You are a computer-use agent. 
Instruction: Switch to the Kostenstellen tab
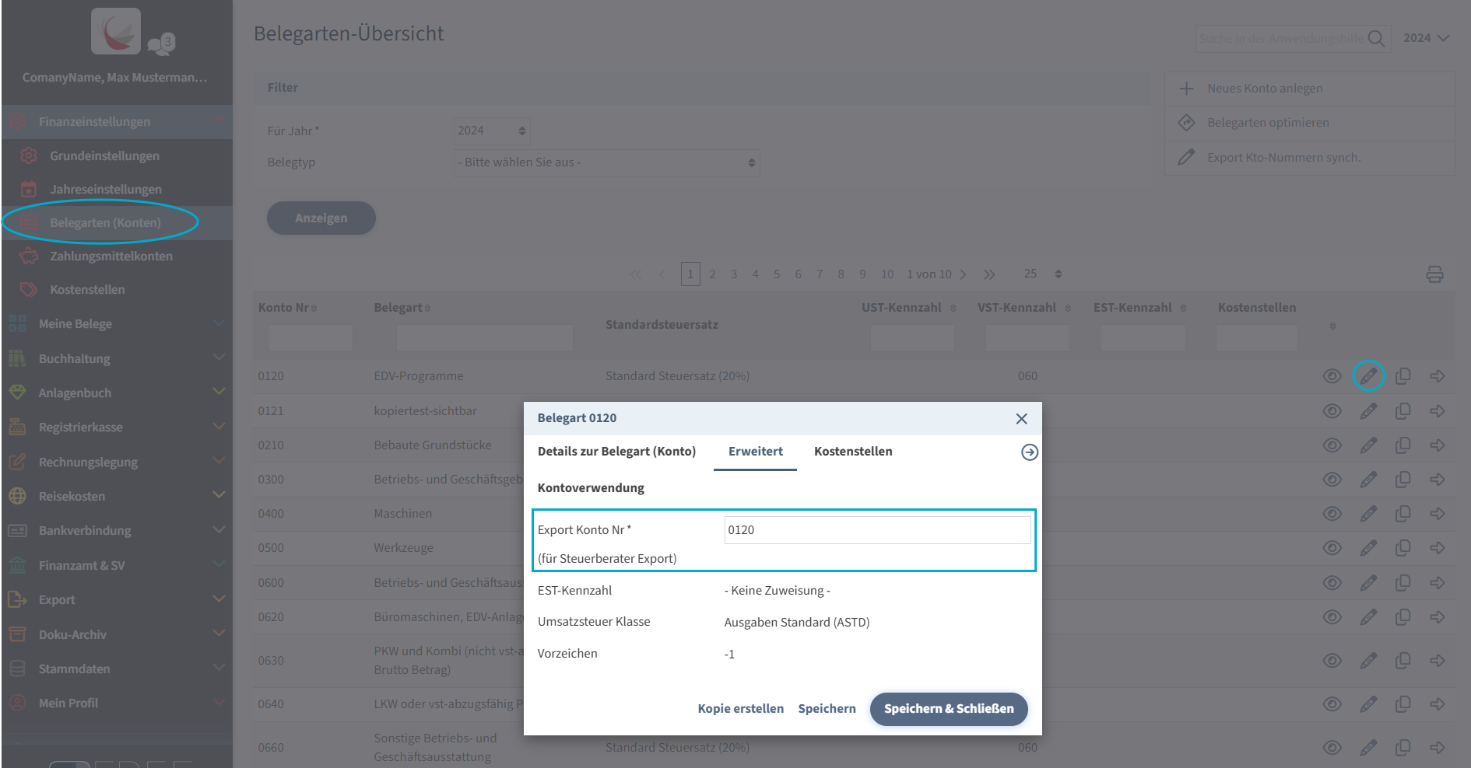coord(853,452)
